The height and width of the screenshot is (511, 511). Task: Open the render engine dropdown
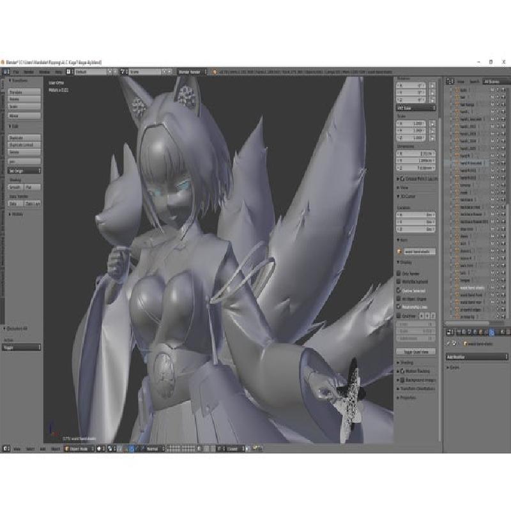coord(192,72)
